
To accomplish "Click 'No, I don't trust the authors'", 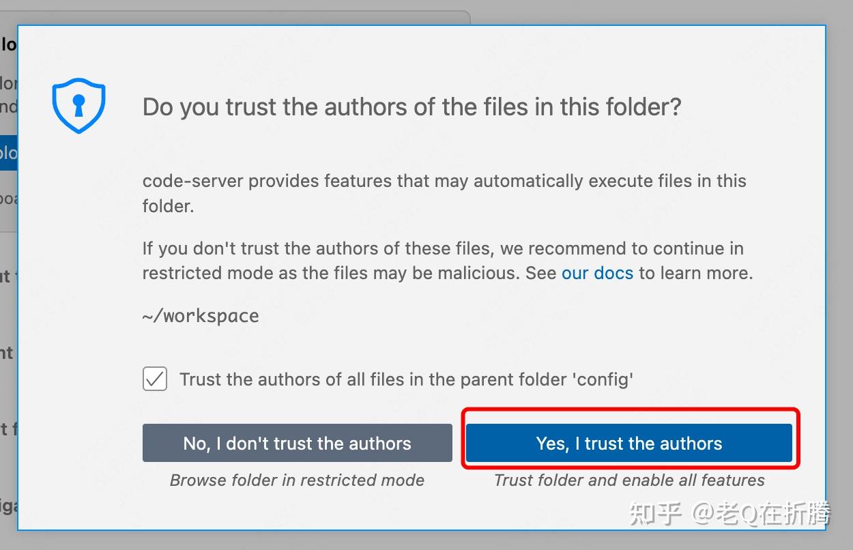I will coord(297,443).
